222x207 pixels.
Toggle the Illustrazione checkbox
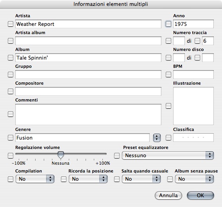coord(168,106)
